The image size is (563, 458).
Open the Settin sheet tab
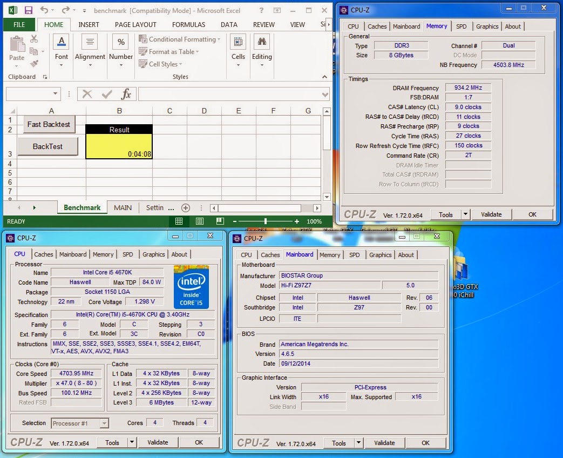tap(155, 207)
